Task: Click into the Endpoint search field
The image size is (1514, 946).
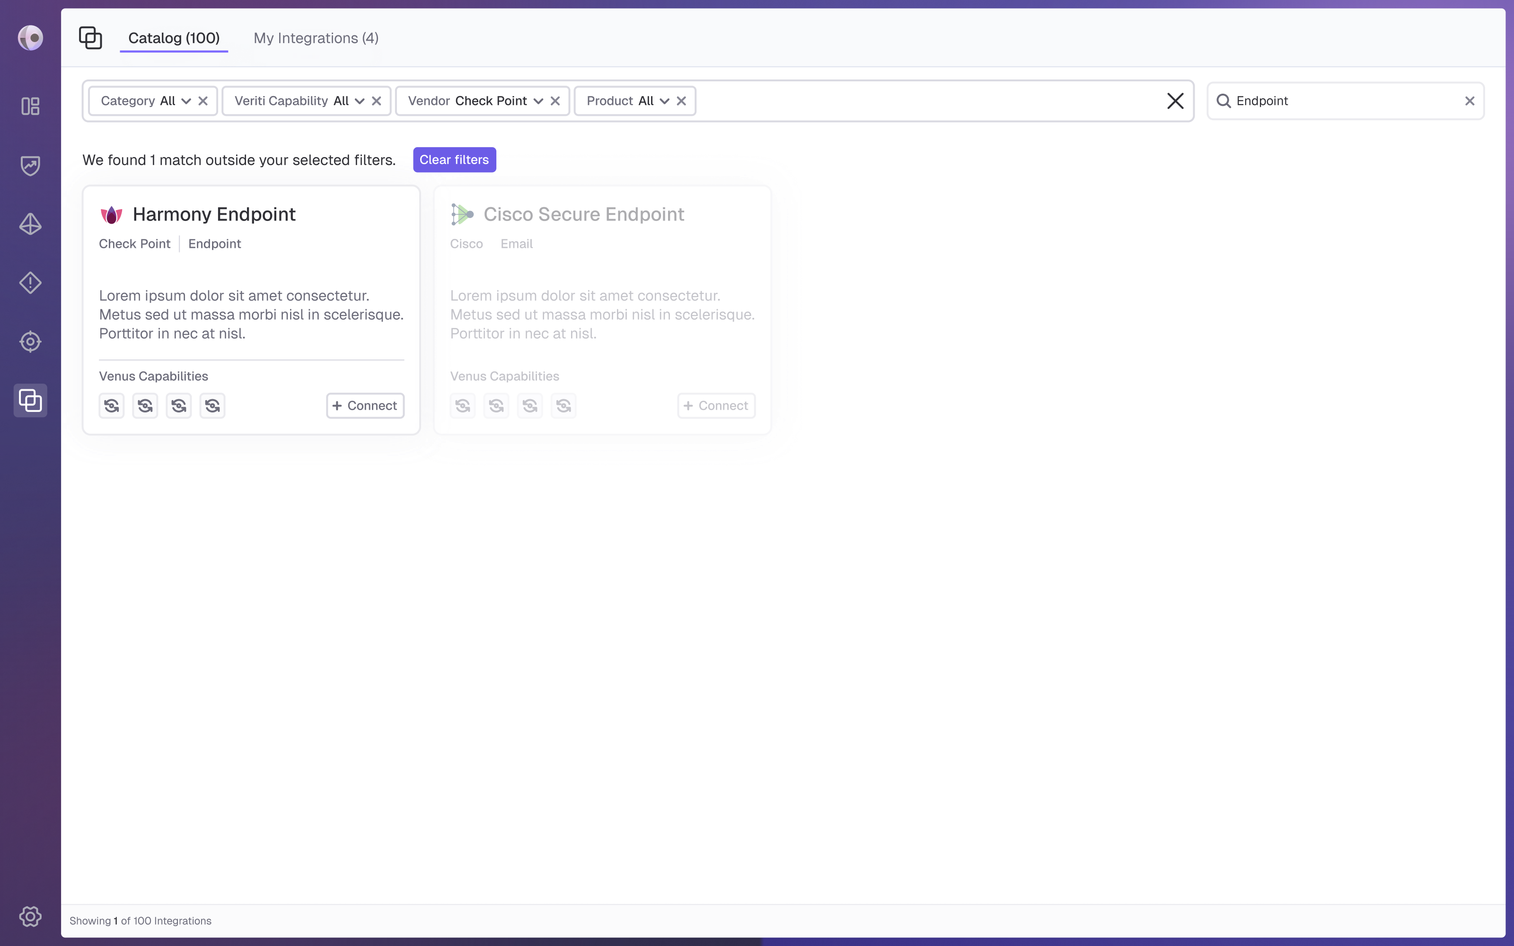Action: [x=1345, y=101]
